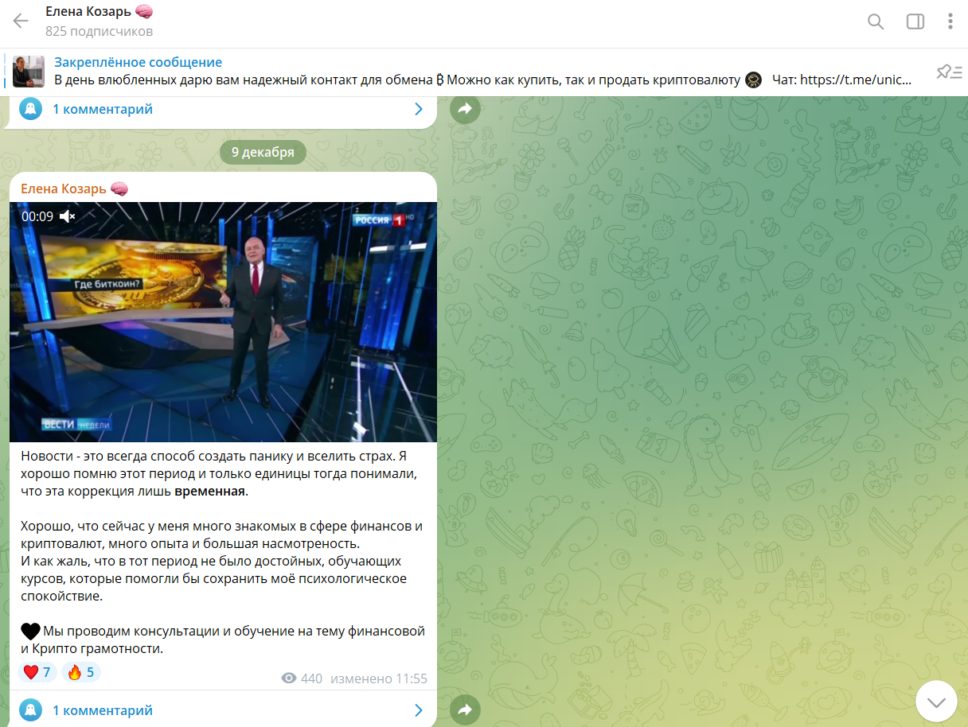Toggle the red heart reaction with 7
The image size is (968, 727).
[x=37, y=673]
